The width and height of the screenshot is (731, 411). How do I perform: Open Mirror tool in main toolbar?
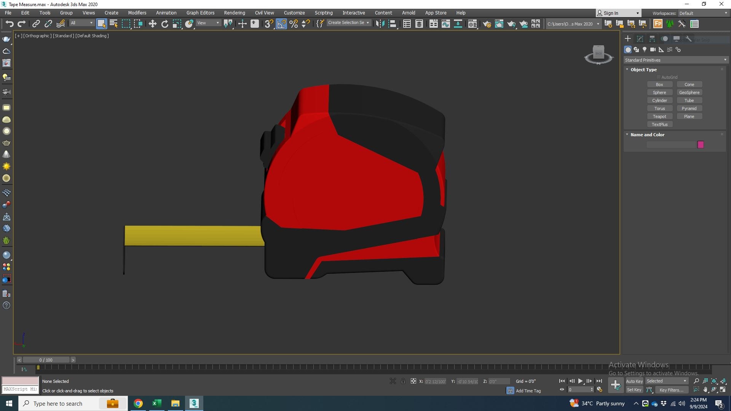pos(380,24)
